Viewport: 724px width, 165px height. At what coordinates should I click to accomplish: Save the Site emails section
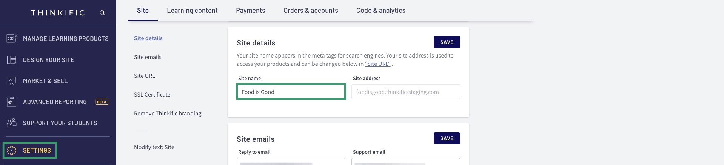[x=447, y=138]
